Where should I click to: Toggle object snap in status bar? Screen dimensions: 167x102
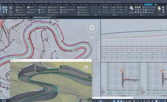[114, 101]
